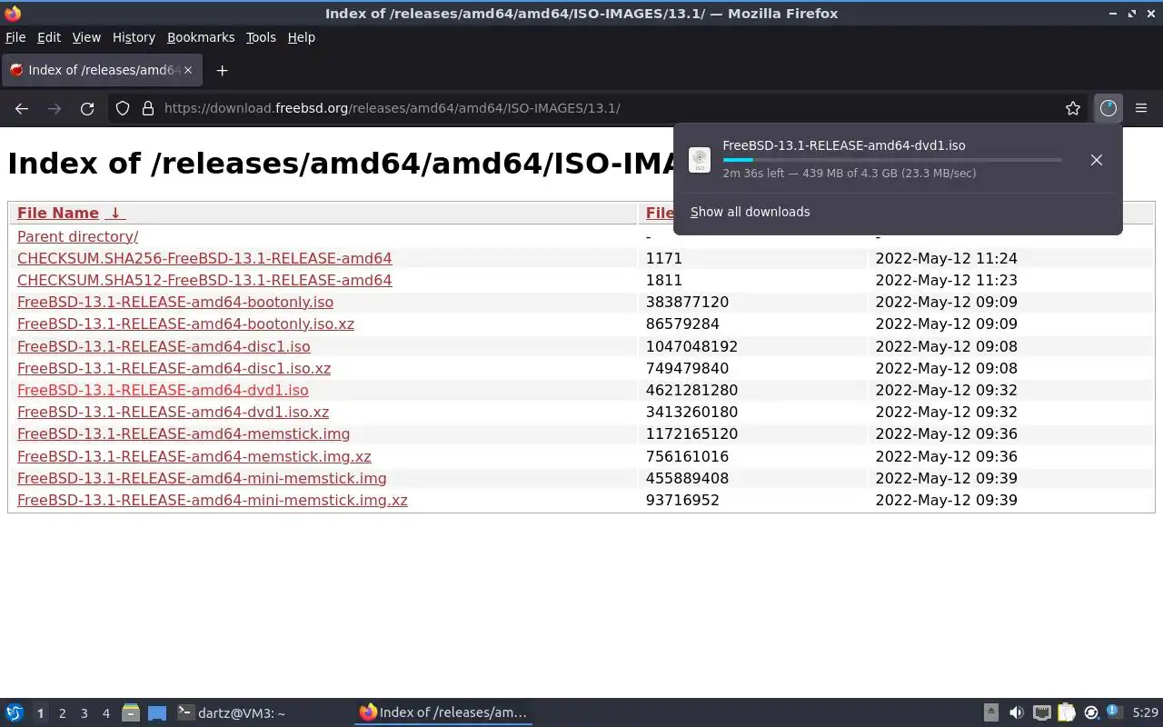Open CHECKSUM.SHA256-FreeBSD-13.1-RELEASE-amd64
The width and height of the screenshot is (1163, 727).
coord(204,258)
